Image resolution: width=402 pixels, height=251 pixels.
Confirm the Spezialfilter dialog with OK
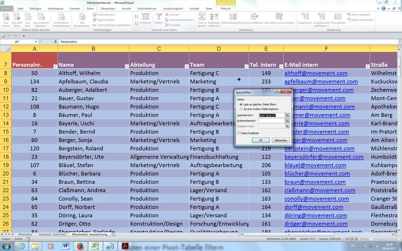[260, 141]
